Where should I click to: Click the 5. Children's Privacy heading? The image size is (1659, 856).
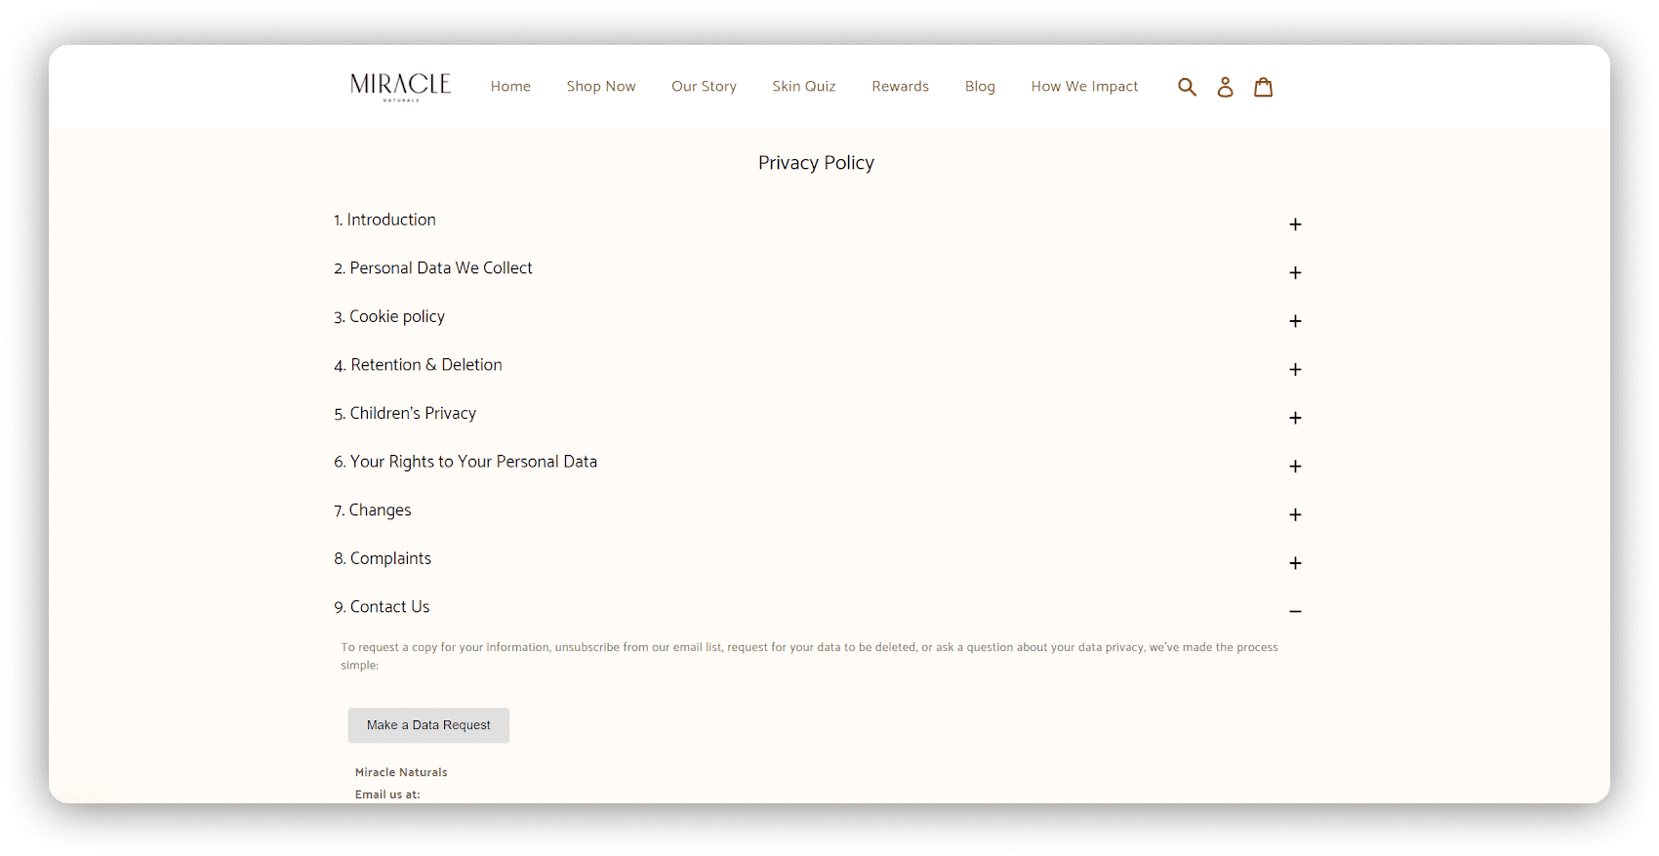tap(405, 414)
